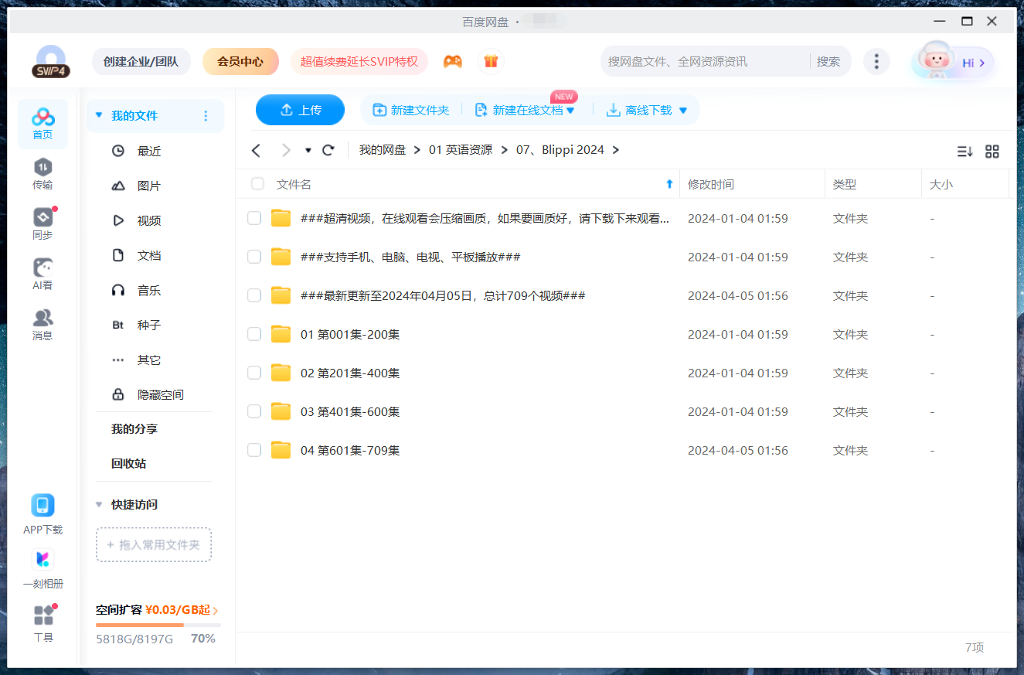Go back with the left arrow
This screenshot has height=675, width=1024.
257,150
